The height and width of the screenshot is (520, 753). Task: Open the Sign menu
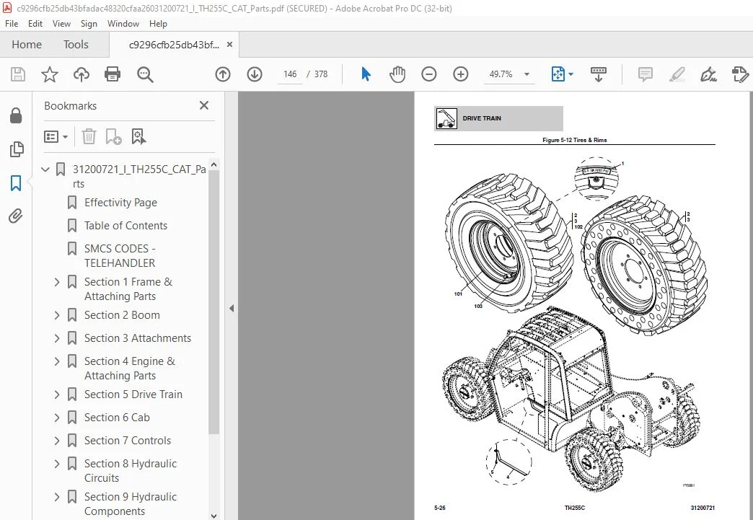coord(89,24)
